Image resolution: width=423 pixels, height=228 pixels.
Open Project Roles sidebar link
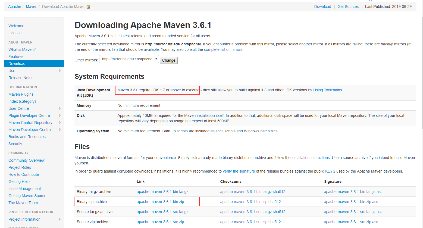(20, 167)
